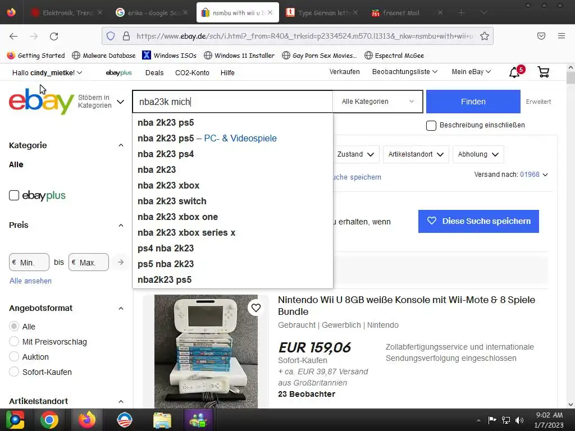
Task: Click the Finden search button
Action: click(x=473, y=102)
